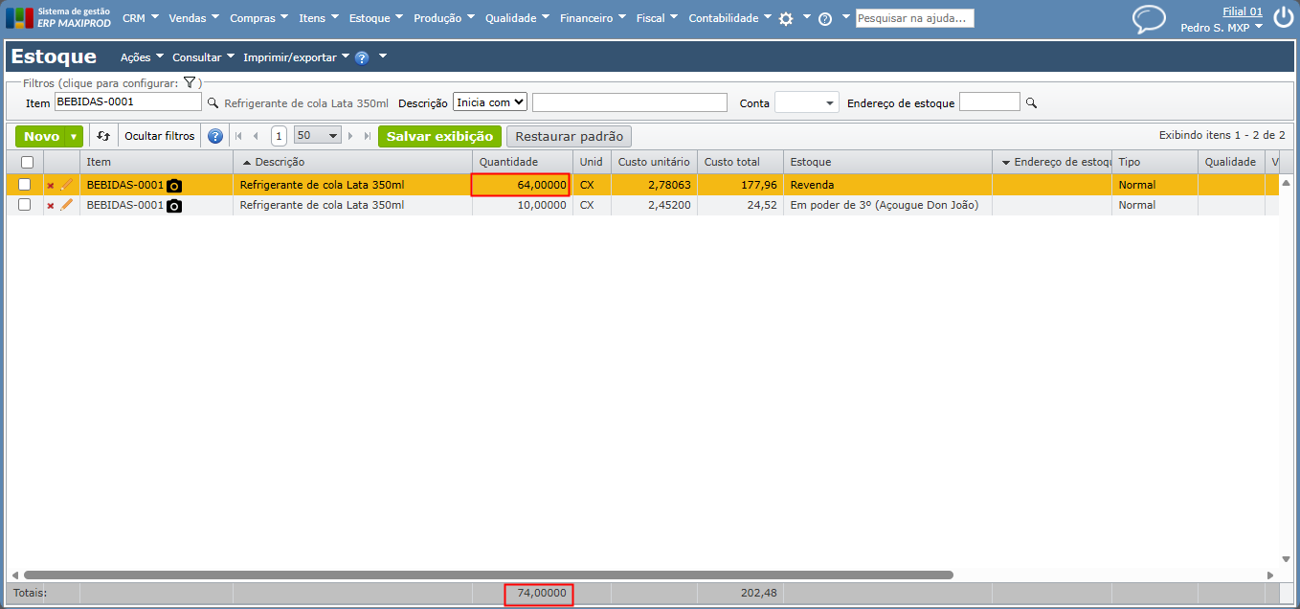Check the Açougue Don João row checkbox
The image size is (1300, 609).
click(25, 205)
